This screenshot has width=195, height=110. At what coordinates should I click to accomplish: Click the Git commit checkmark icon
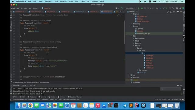[164, 8]
